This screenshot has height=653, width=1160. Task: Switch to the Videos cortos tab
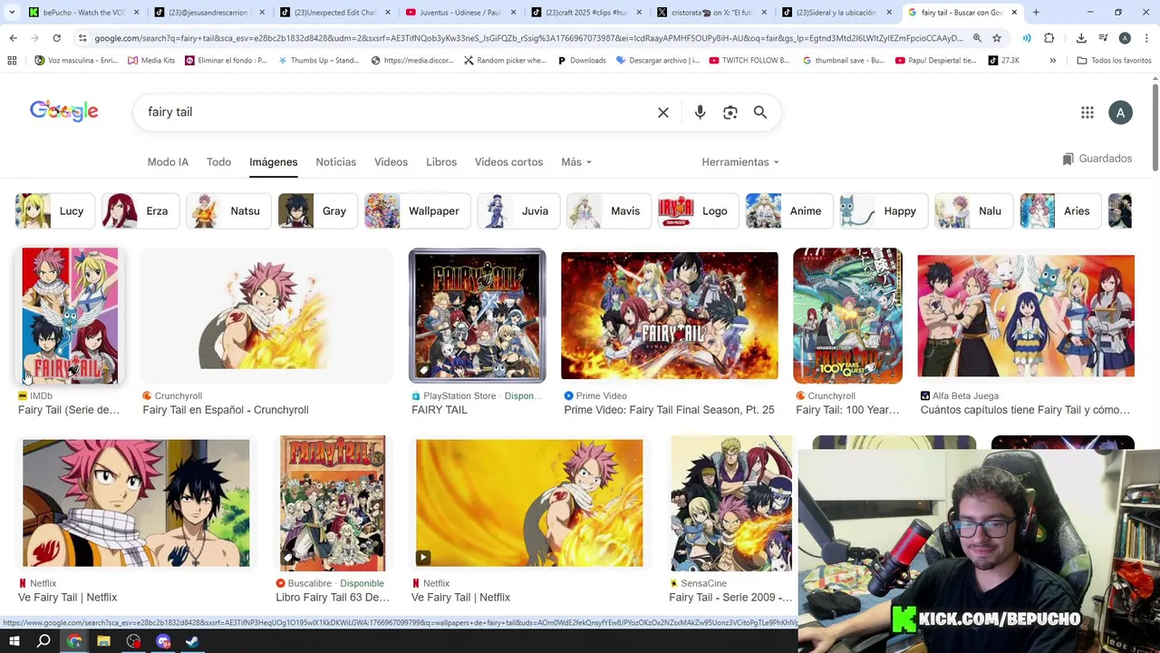coord(508,161)
